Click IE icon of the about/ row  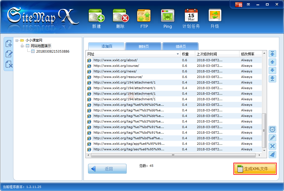pos(89,60)
